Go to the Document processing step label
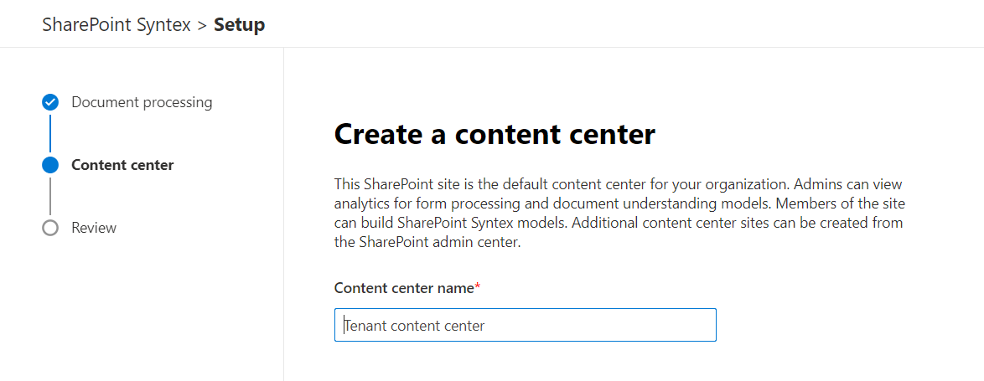Image resolution: width=984 pixels, height=381 pixels. tap(142, 102)
